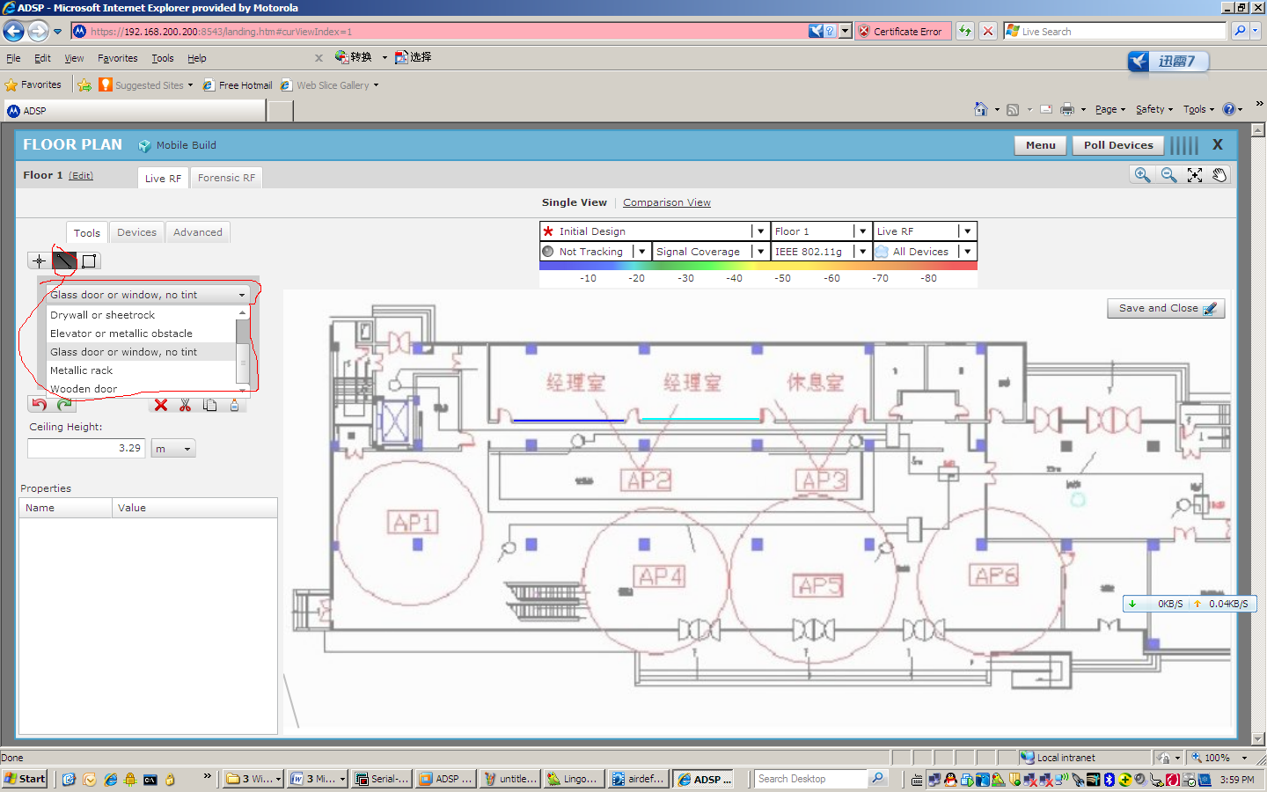
Task: Open the obstacle material dropdown
Action: pos(148,295)
